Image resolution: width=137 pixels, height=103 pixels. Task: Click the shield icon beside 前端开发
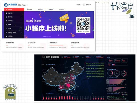(x=6, y=13)
